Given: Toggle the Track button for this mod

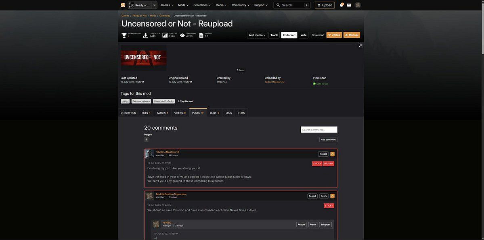Looking at the screenshot, I should (274, 35).
